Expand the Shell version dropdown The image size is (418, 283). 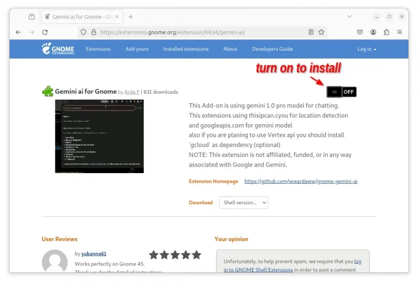coord(243,202)
